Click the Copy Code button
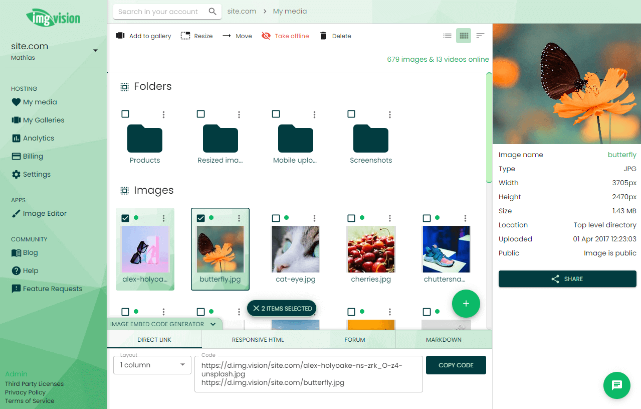This screenshot has width=641, height=409. pyautogui.click(x=456, y=365)
